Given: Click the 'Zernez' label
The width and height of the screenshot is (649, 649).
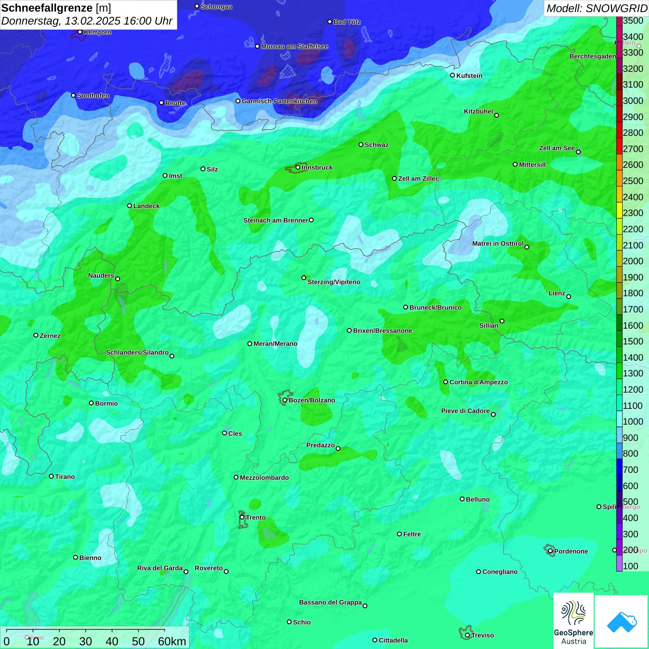Looking at the screenshot, I should [50, 336].
